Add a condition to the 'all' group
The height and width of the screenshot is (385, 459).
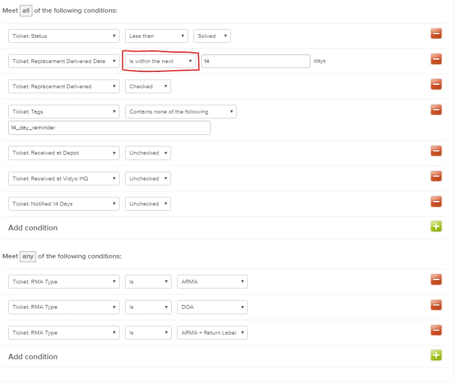[x=436, y=227]
